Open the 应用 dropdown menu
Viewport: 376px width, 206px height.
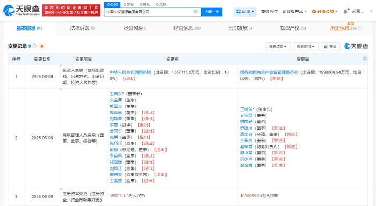[245, 11]
